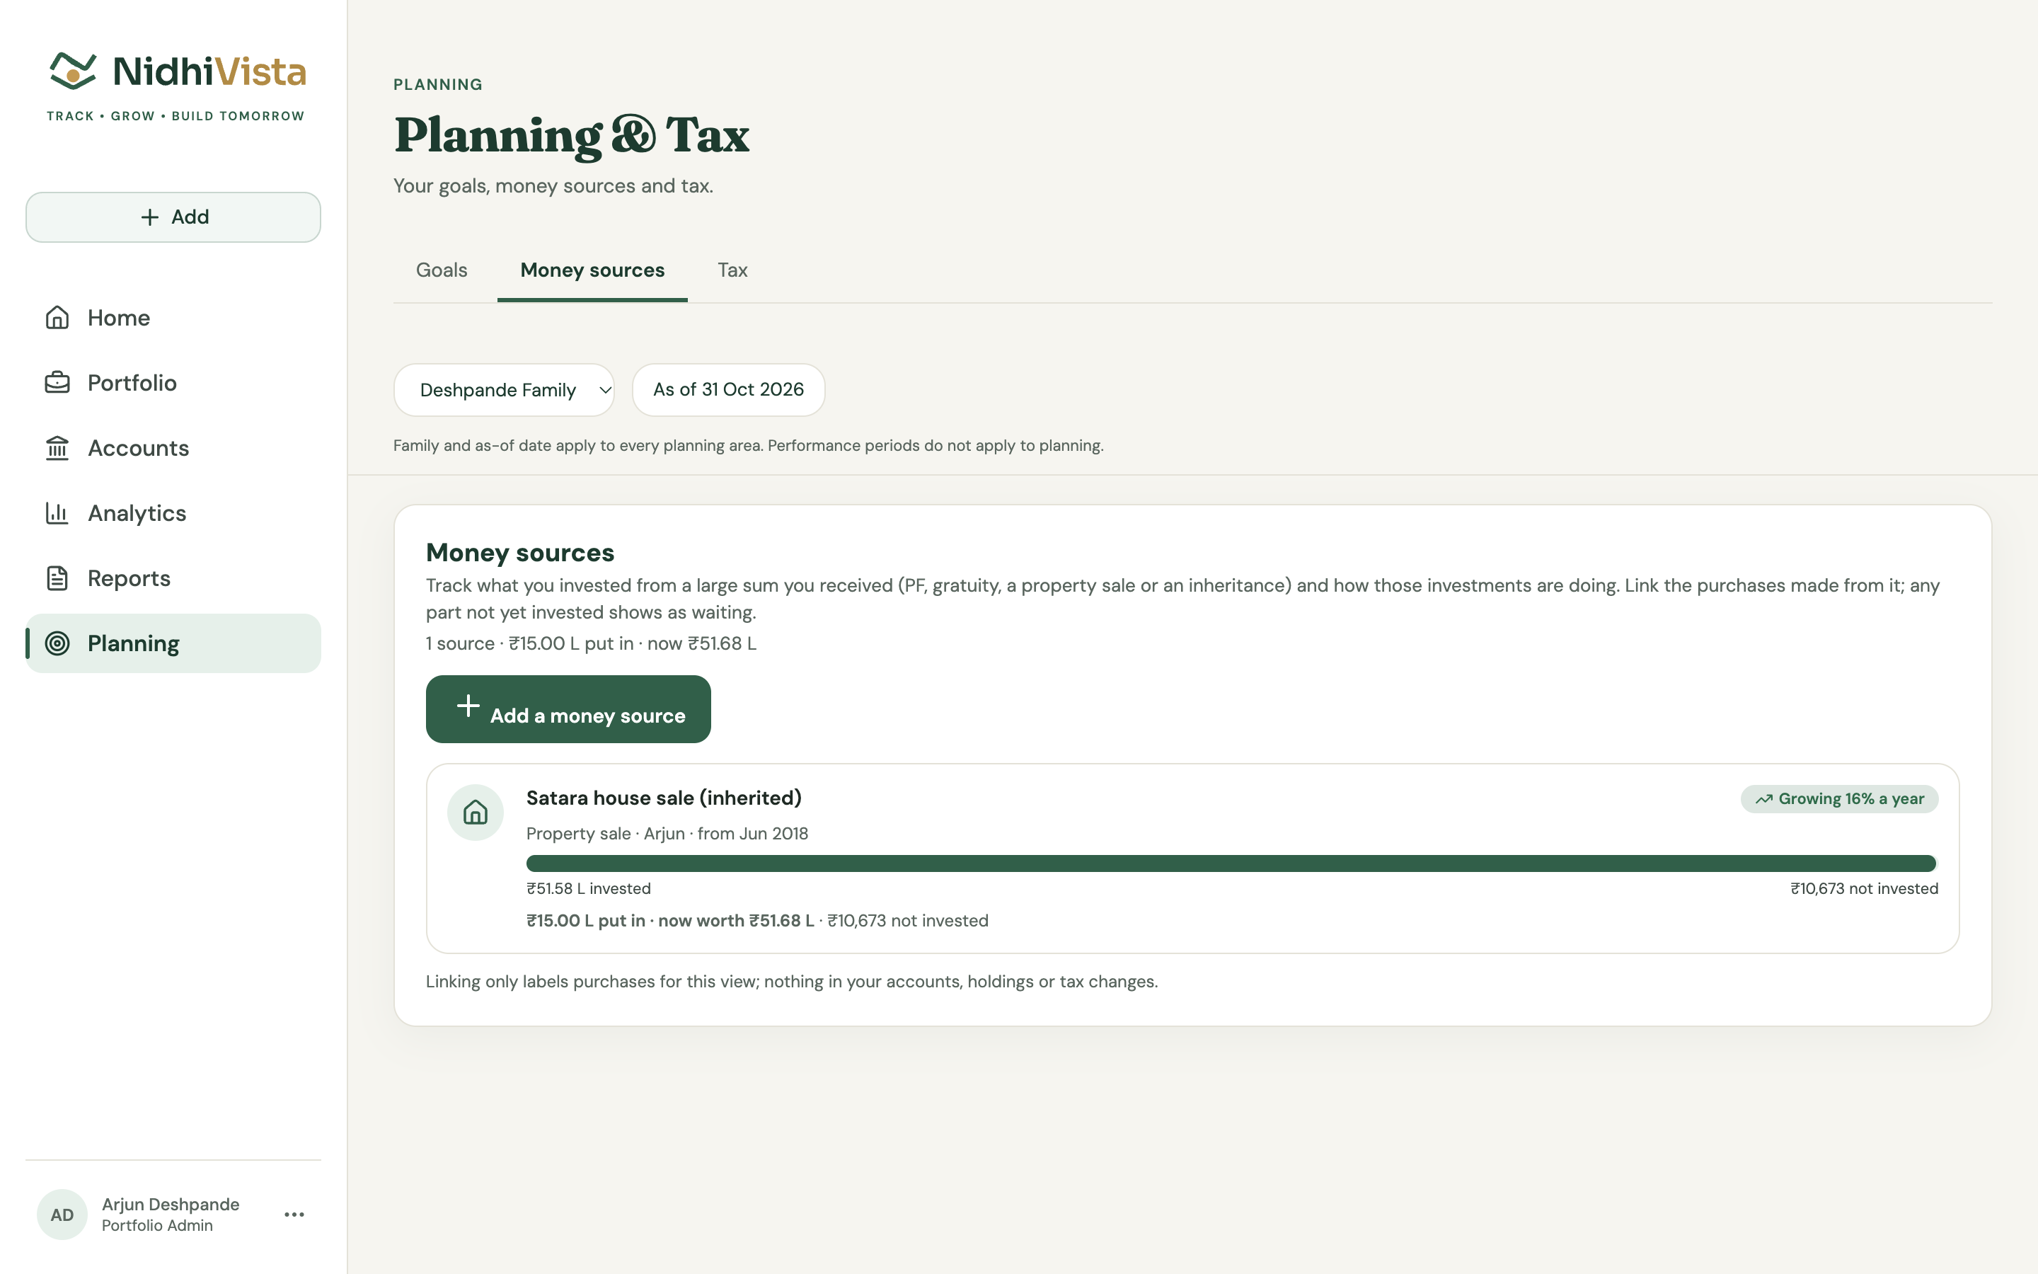Select the Money sources tab
Viewport: 2038px width, 1274px height.
pyautogui.click(x=592, y=270)
